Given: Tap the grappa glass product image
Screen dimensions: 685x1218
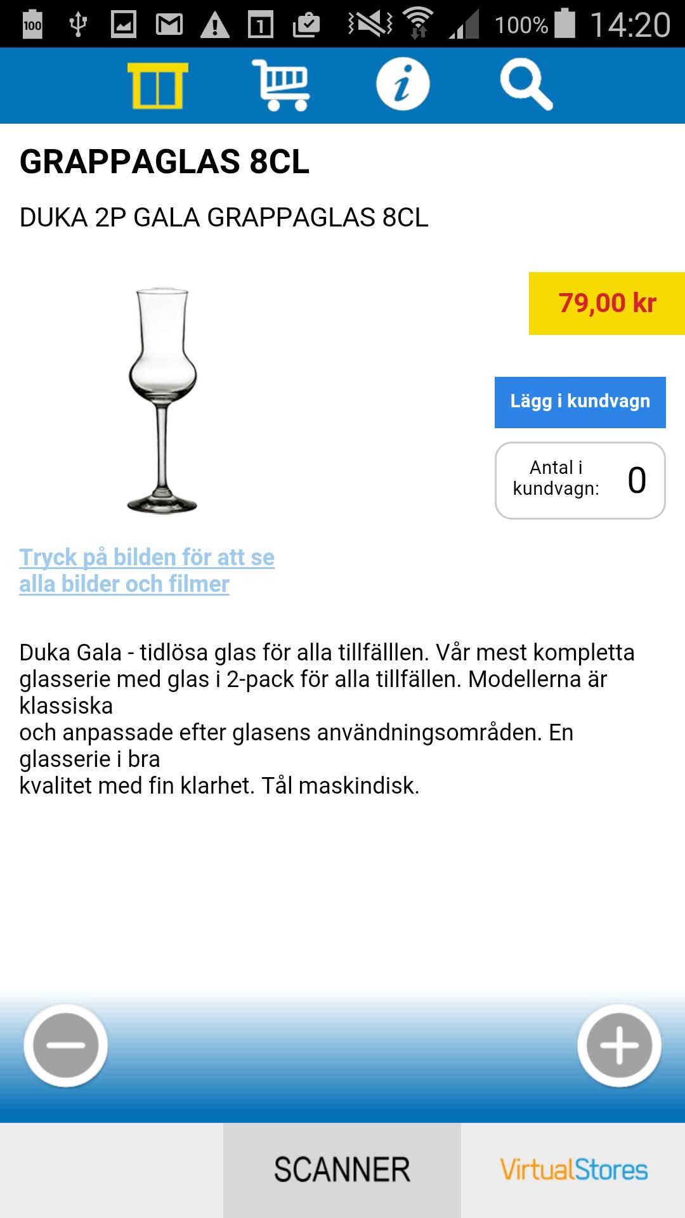Looking at the screenshot, I should [x=162, y=400].
